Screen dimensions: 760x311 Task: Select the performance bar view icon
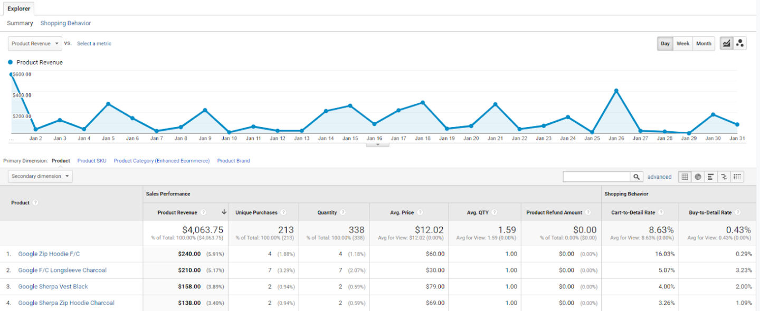(x=711, y=177)
